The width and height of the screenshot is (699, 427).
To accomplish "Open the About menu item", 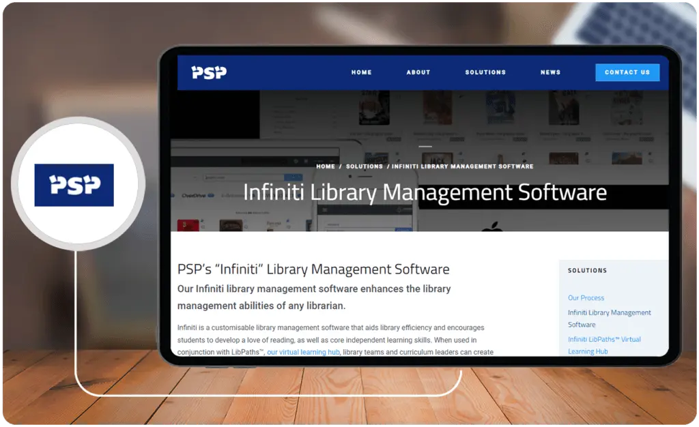I will [418, 72].
